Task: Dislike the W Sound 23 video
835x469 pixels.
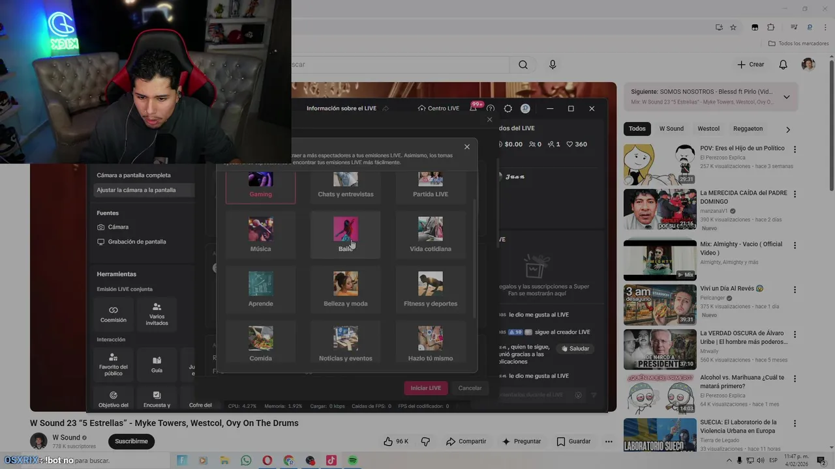Action: coord(425,442)
